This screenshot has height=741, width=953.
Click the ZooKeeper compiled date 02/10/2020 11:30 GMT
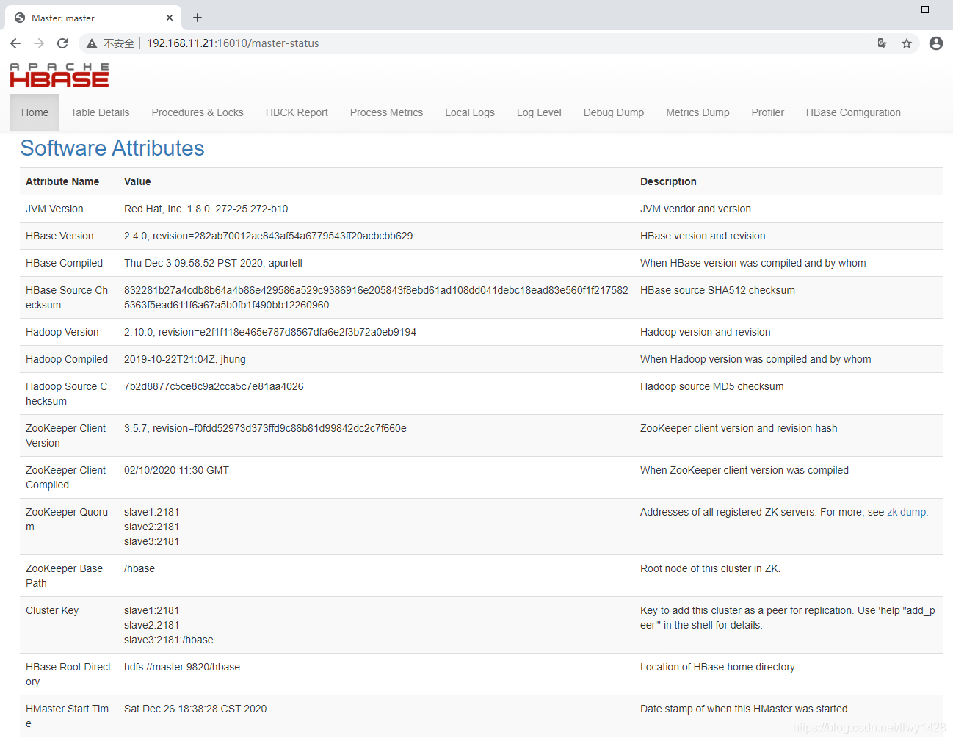pos(176,470)
